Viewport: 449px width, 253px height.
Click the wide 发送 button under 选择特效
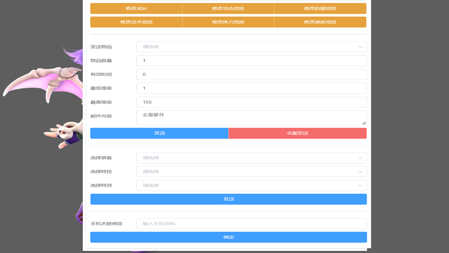point(229,199)
